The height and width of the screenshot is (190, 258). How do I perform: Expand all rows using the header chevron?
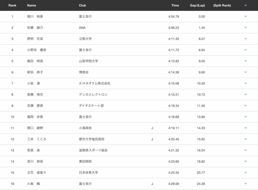tap(245, 5)
